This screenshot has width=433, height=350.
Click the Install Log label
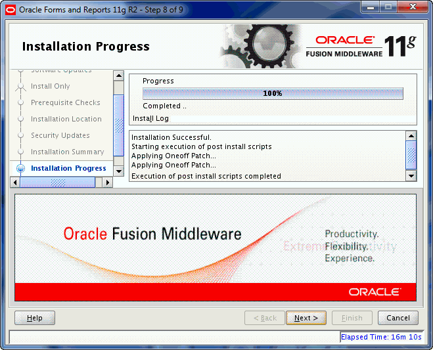point(150,118)
